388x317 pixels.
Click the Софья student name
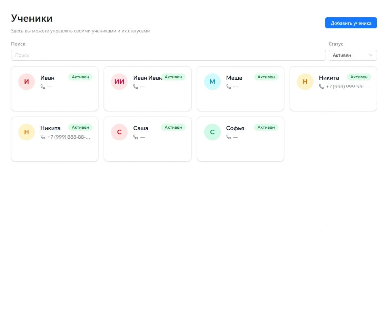[x=235, y=128]
